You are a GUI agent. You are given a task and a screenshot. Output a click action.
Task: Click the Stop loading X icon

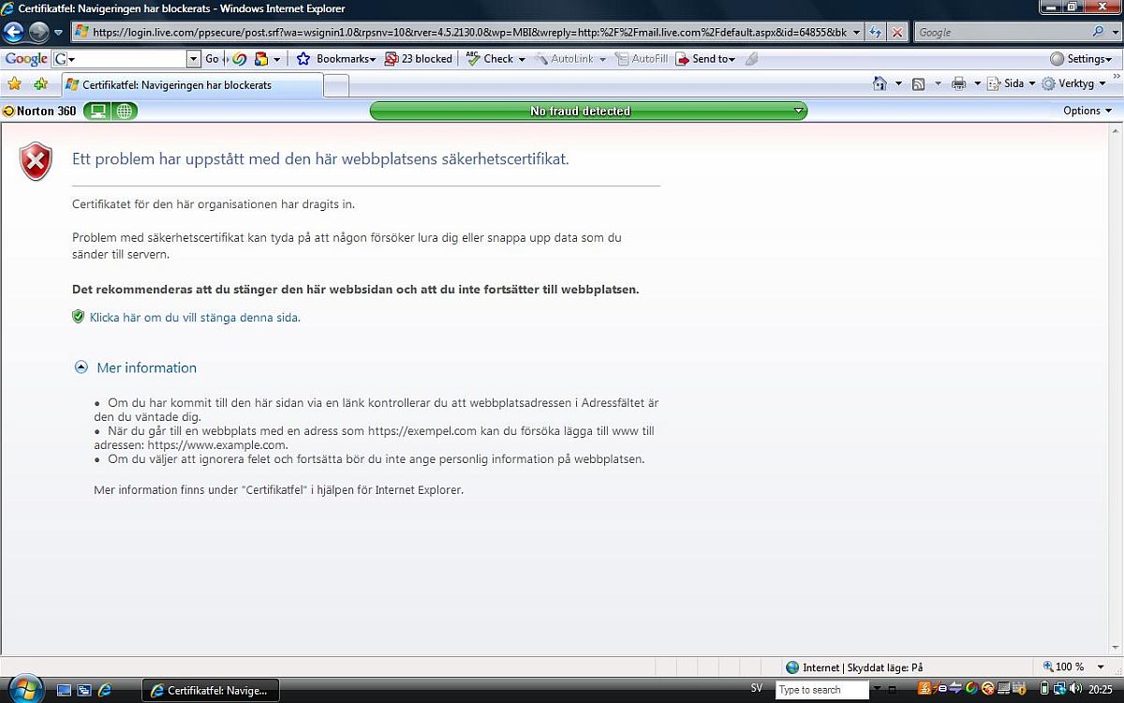pyautogui.click(x=897, y=32)
